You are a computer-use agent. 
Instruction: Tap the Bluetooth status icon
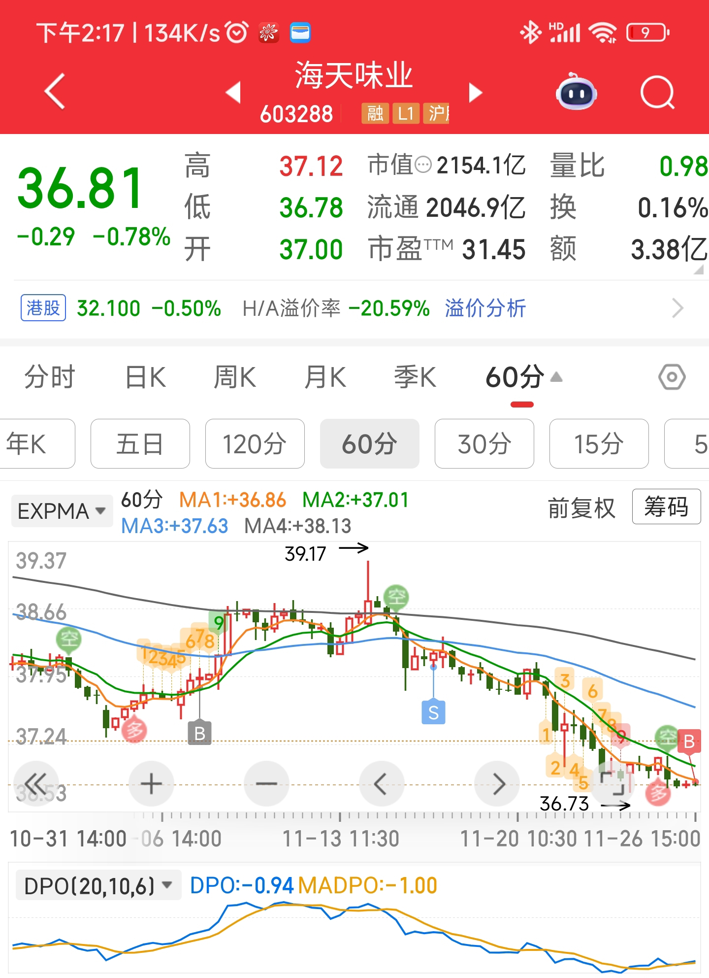pyautogui.click(x=531, y=33)
